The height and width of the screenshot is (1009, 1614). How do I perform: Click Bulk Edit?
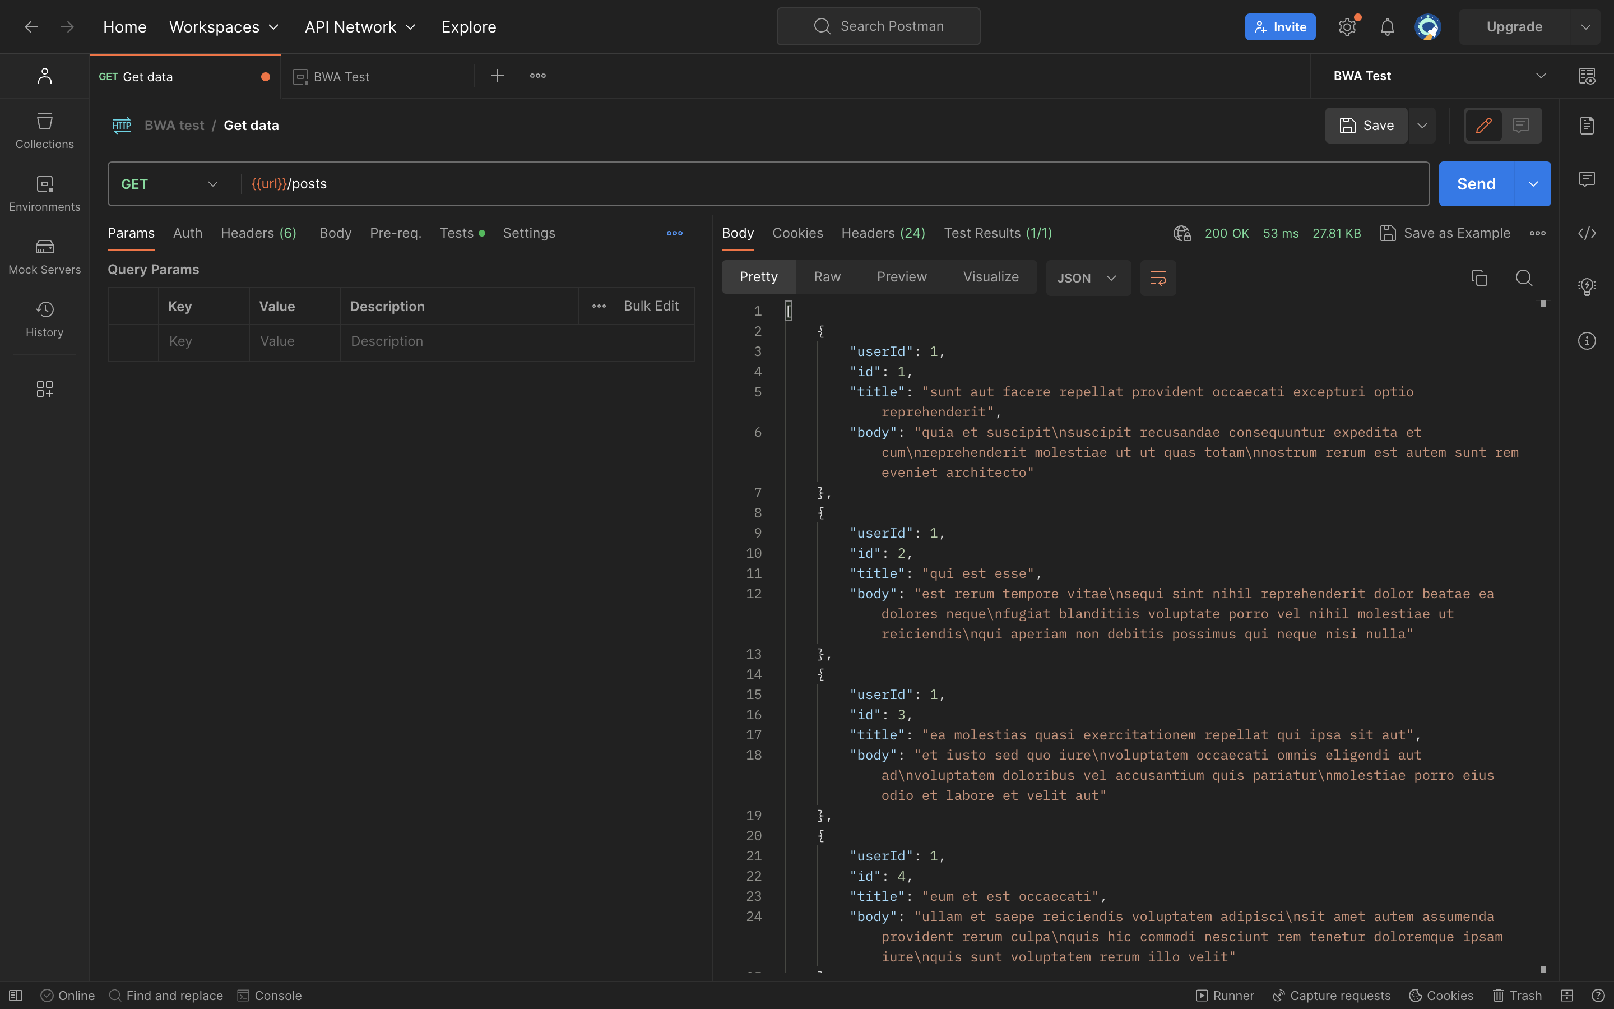pyautogui.click(x=651, y=306)
